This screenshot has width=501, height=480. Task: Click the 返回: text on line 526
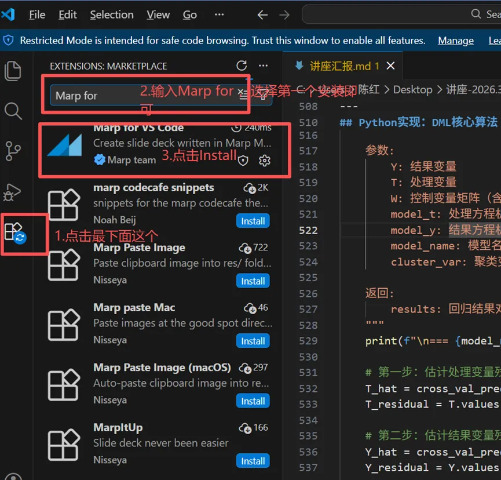[x=379, y=293]
